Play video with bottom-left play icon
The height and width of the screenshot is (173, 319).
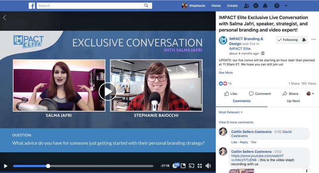click(x=6, y=166)
